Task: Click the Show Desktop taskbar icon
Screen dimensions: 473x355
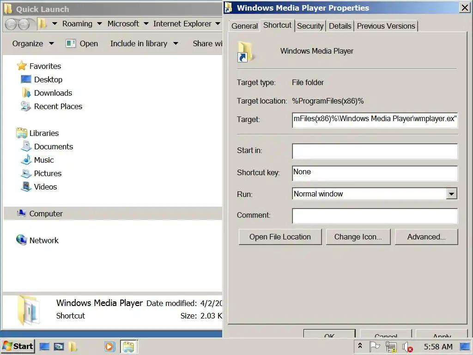Action: pyautogui.click(x=44, y=347)
